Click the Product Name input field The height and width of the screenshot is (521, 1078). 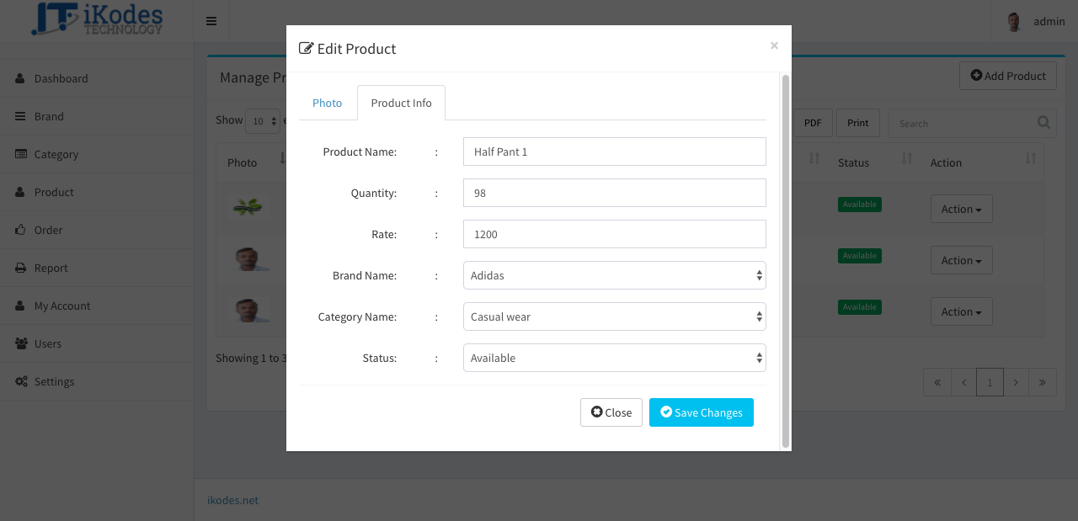tap(615, 152)
